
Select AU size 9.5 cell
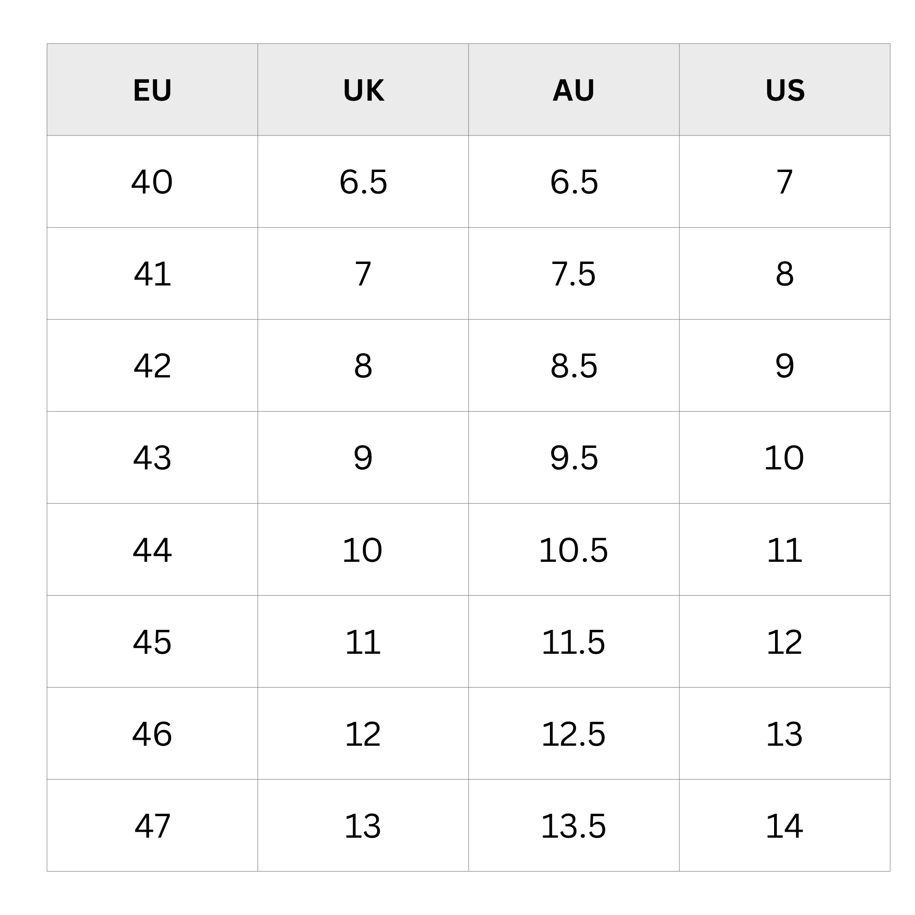click(x=574, y=458)
